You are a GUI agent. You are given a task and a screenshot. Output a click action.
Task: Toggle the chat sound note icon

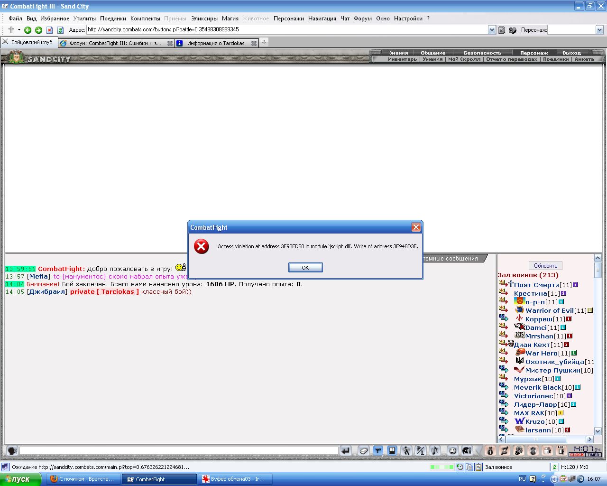[434, 450]
